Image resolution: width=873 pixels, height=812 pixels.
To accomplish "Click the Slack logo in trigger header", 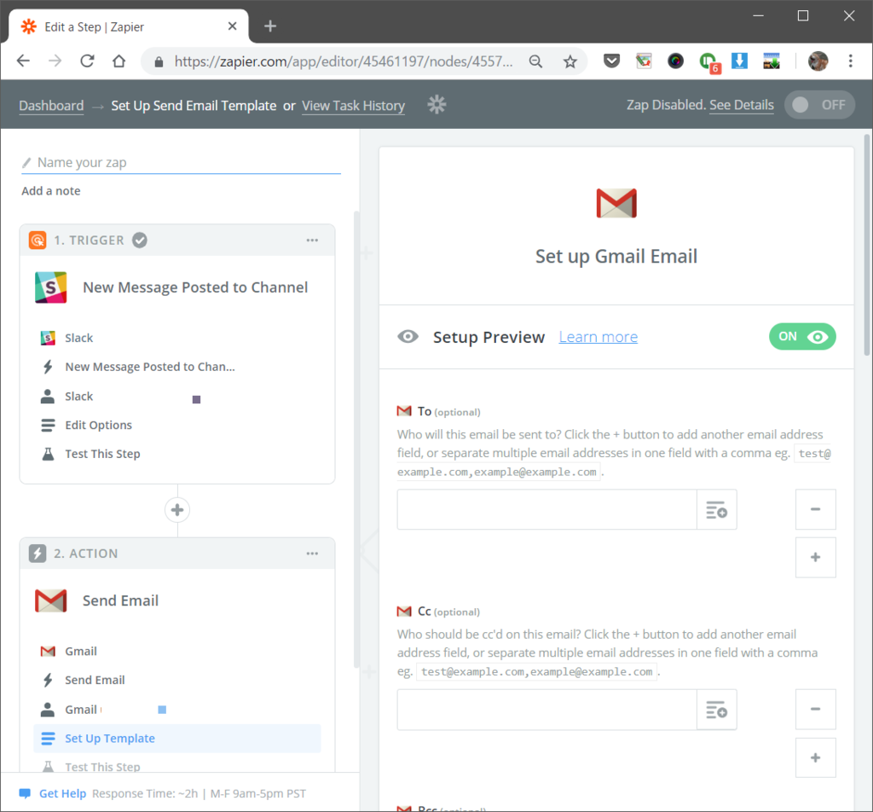I will click(x=50, y=287).
